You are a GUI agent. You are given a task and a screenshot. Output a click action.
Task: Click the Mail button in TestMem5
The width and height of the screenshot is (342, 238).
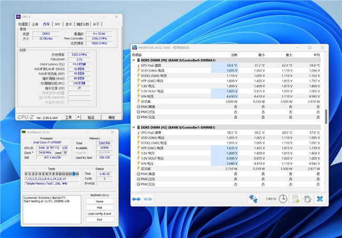point(99,207)
